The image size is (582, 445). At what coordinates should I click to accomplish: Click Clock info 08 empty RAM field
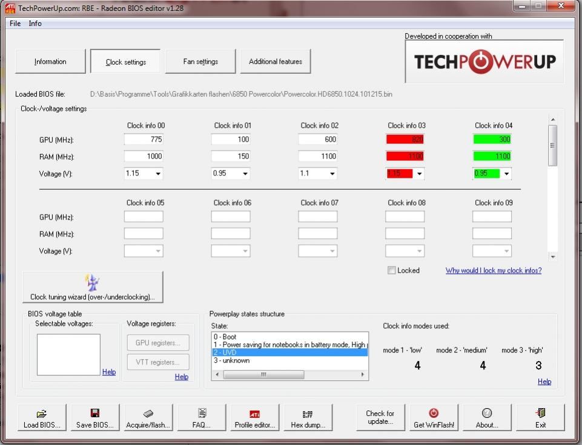click(x=405, y=233)
